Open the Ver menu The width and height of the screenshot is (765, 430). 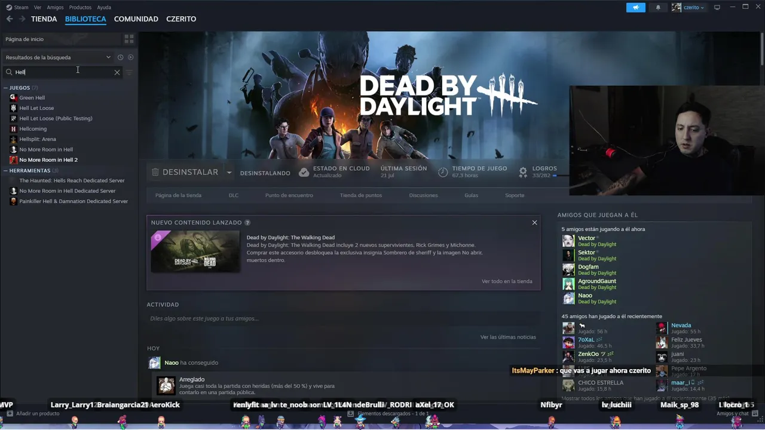[38, 7]
